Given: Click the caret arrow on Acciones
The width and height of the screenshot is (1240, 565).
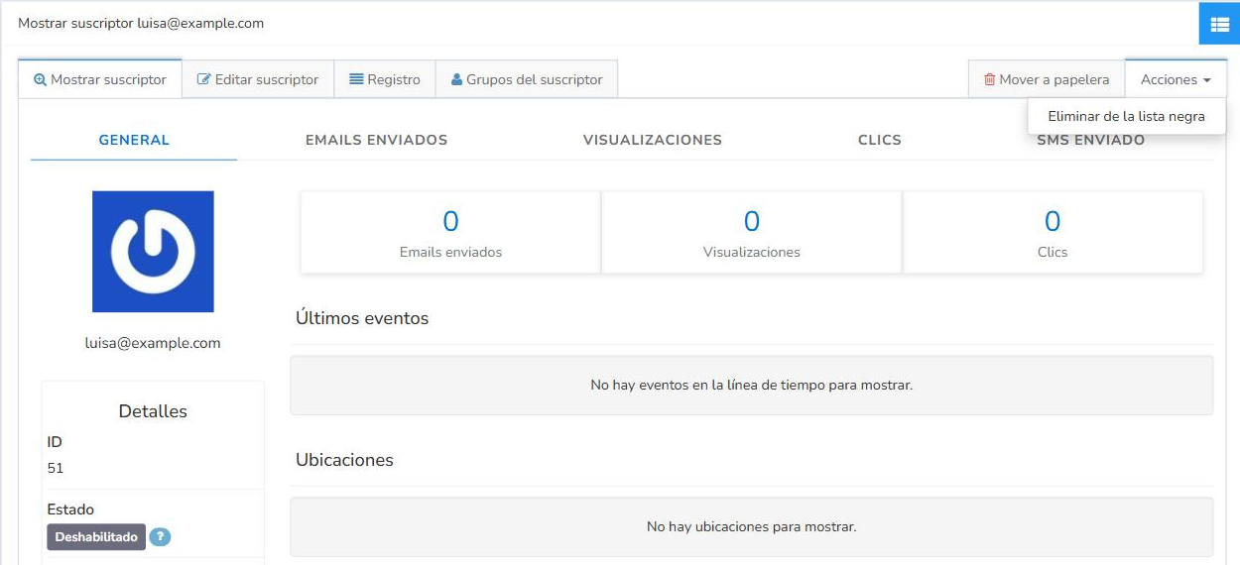Looking at the screenshot, I should pos(1207,80).
